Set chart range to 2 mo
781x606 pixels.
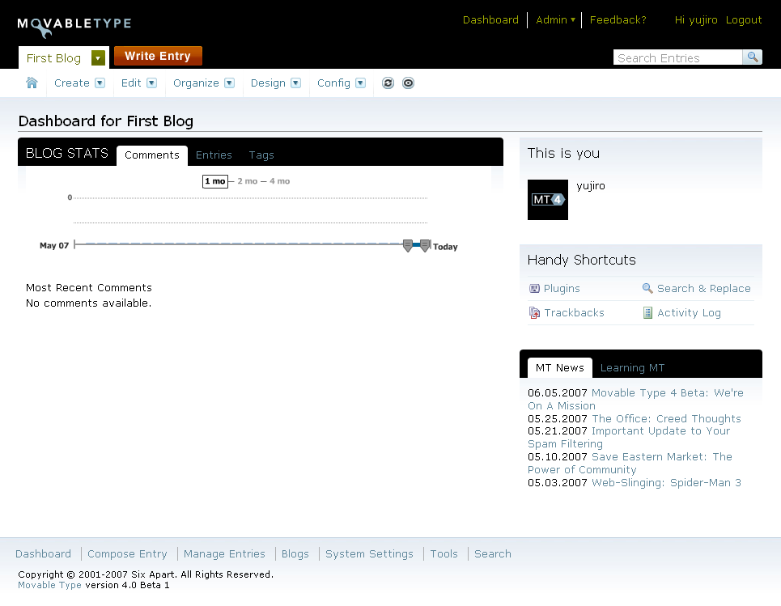(248, 181)
